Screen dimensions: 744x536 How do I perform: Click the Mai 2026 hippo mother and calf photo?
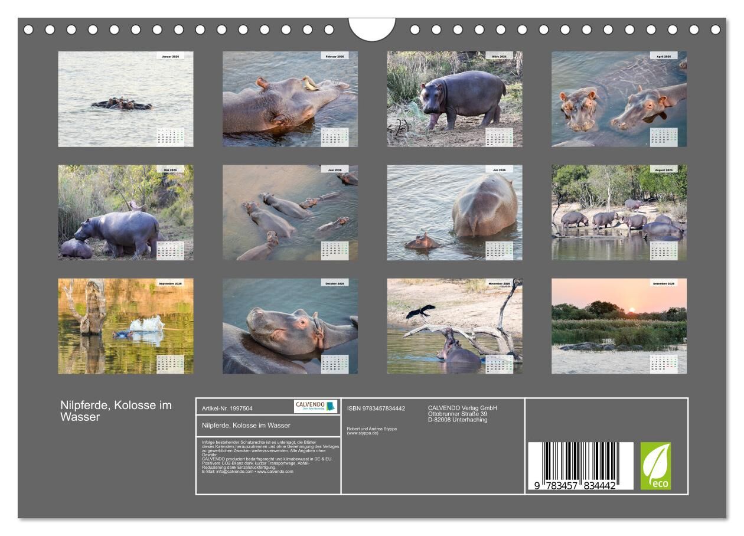click(125, 213)
